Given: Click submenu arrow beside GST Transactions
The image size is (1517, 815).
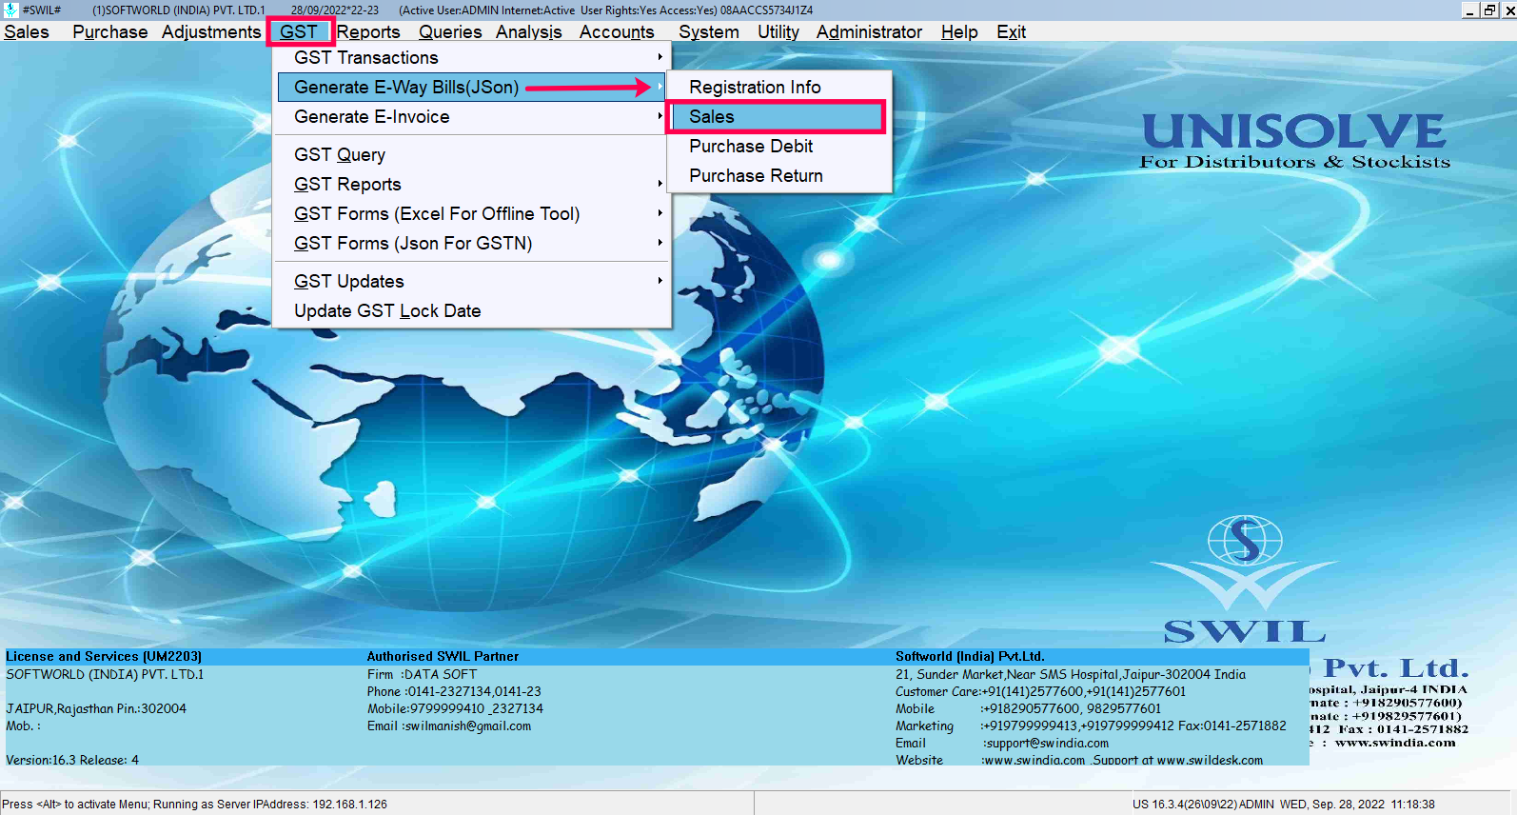Looking at the screenshot, I should coord(660,58).
